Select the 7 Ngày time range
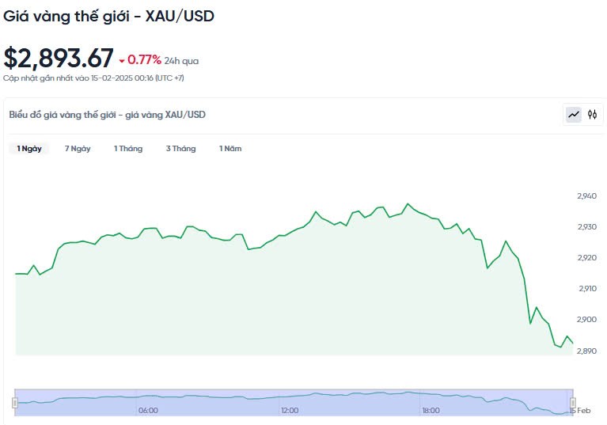 click(78, 149)
